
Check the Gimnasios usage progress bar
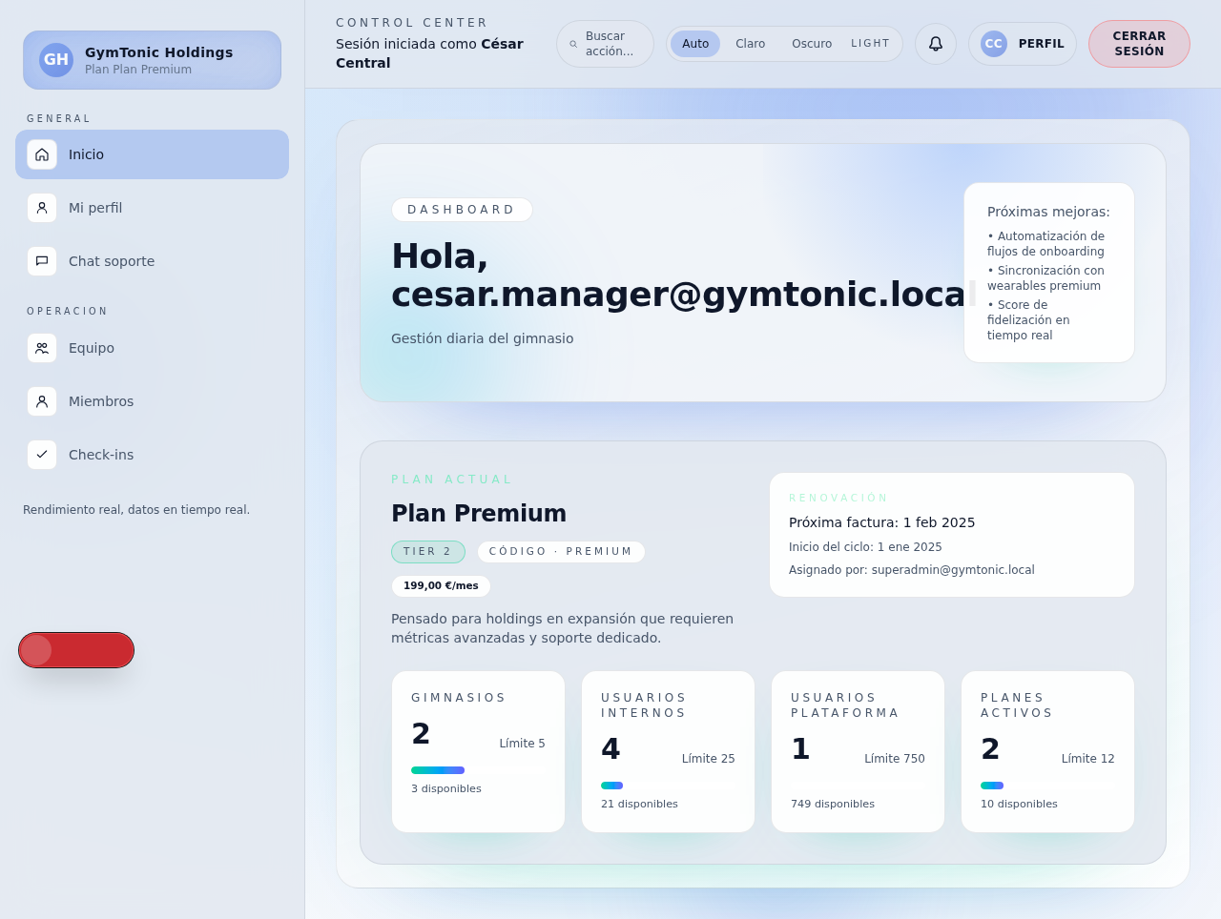point(438,769)
